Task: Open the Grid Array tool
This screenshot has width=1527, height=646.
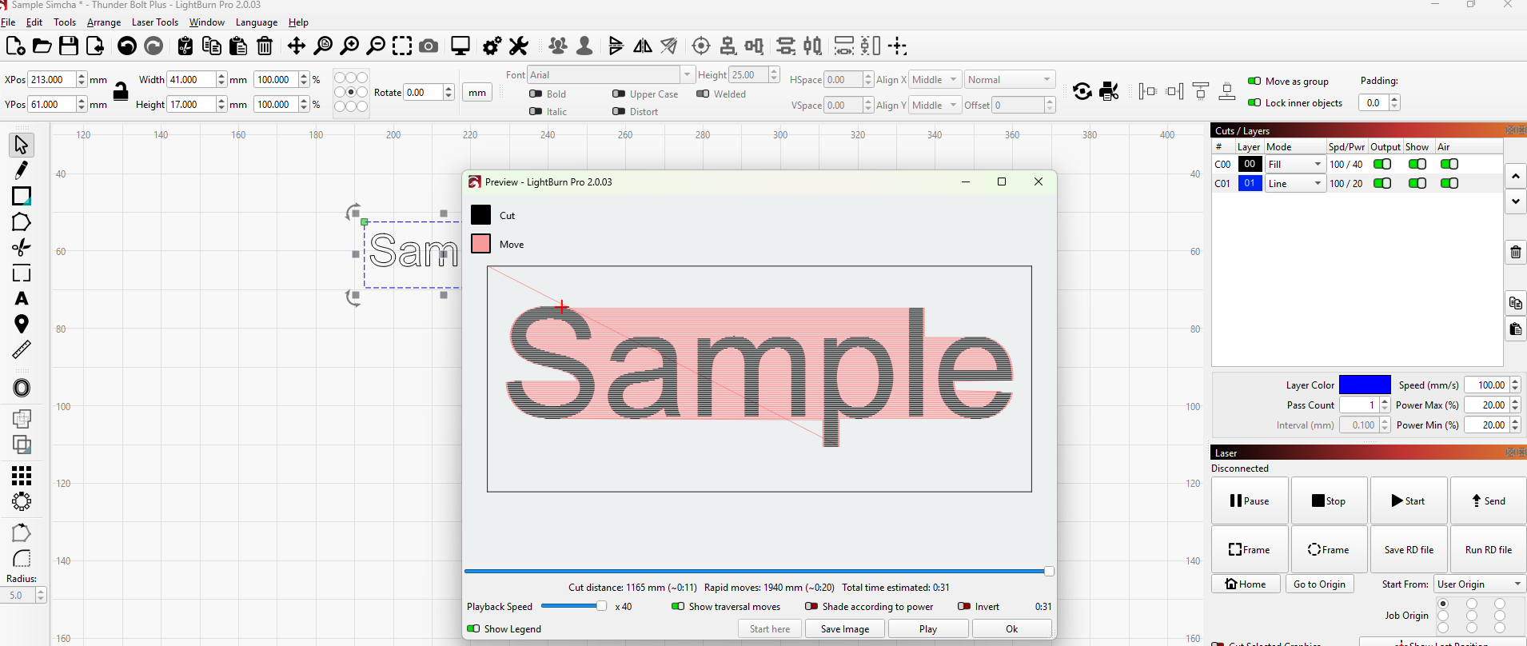Action: [22, 476]
